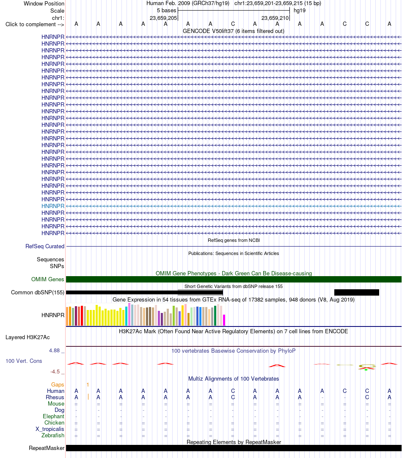Open the 'Repeating Elements by RepeatMasker' title
Screen dimensions: 402x458
tap(234, 442)
